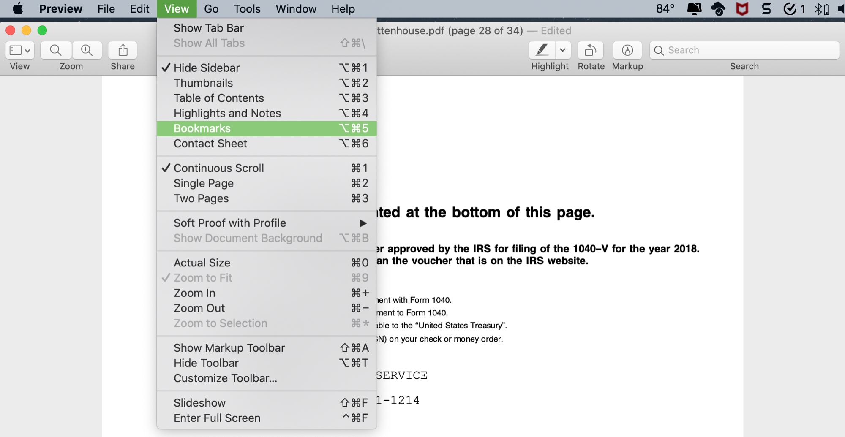Open the Preview application menu
This screenshot has height=437, width=845.
point(61,9)
